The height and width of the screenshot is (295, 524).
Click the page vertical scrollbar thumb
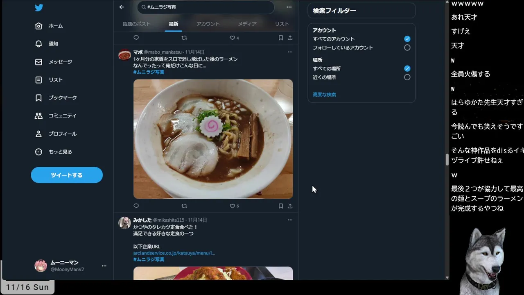[447, 159]
